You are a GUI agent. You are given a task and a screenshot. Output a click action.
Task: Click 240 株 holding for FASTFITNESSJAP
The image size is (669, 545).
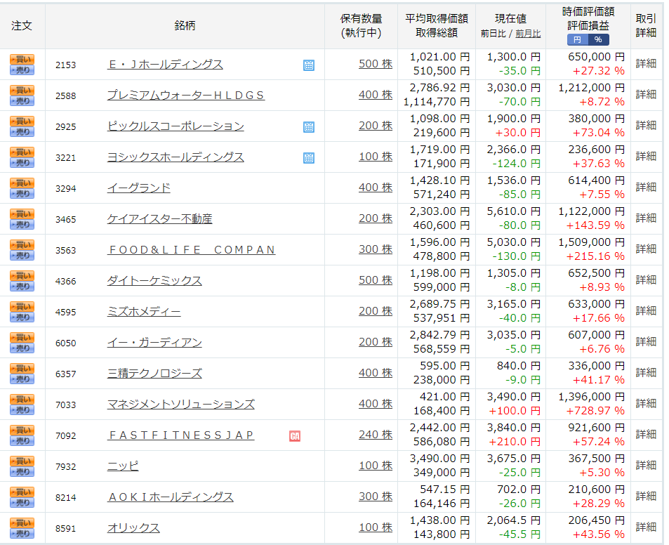[x=376, y=435]
